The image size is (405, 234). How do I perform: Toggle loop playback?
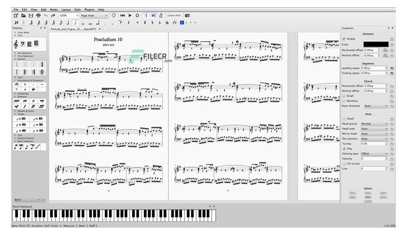point(138,15)
